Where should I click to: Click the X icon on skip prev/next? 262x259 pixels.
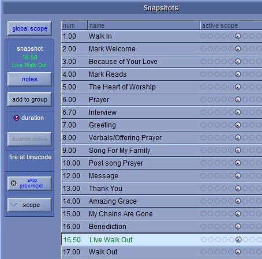tap(13, 183)
